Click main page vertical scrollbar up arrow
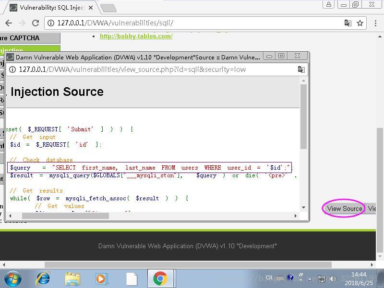384x288 pixels. pos(380,37)
